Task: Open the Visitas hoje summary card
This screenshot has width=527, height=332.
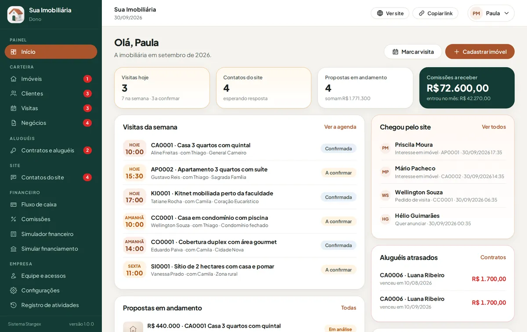Action: point(162,88)
